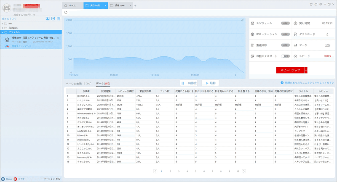Toggle the IPローテーション switch
This screenshot has width=337, height=182.
point(286,34)
